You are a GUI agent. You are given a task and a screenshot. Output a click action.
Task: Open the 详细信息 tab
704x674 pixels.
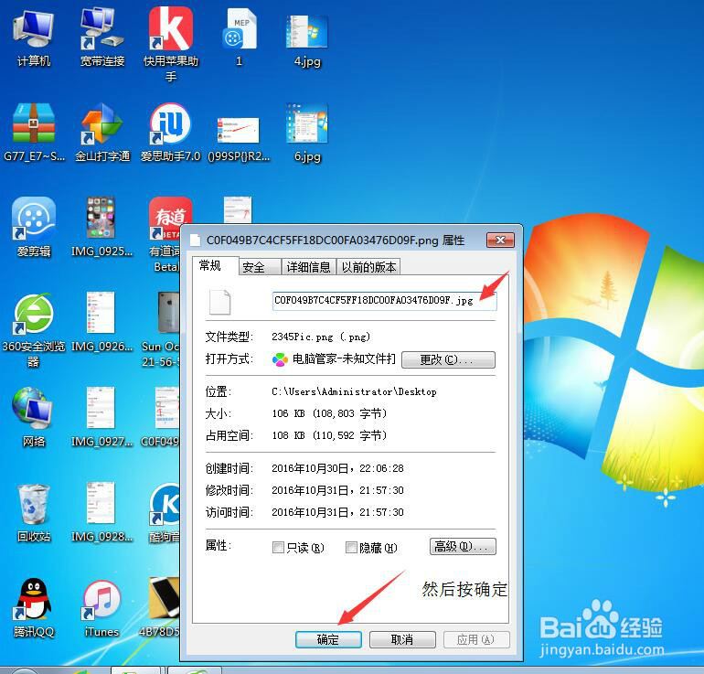click(x=308, y=267)
